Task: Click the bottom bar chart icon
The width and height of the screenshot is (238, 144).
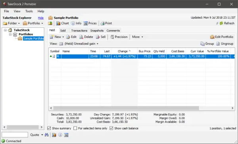Action: point(54,135)
